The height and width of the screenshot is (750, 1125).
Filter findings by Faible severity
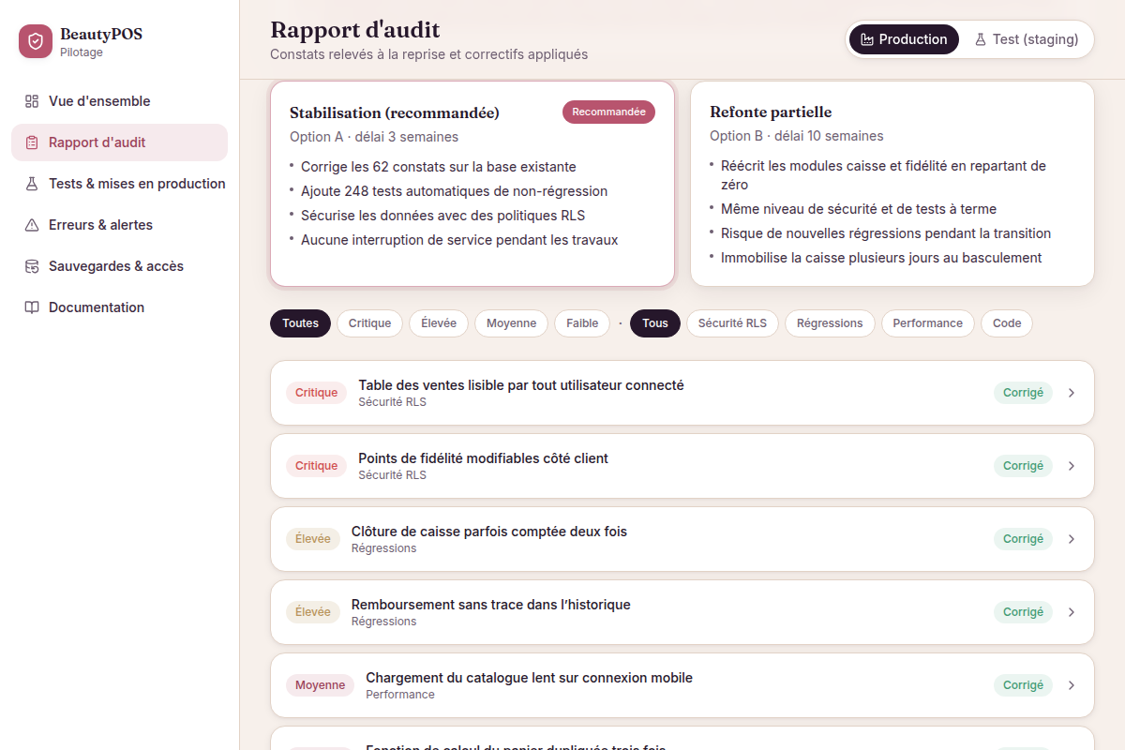coord(582,323)
